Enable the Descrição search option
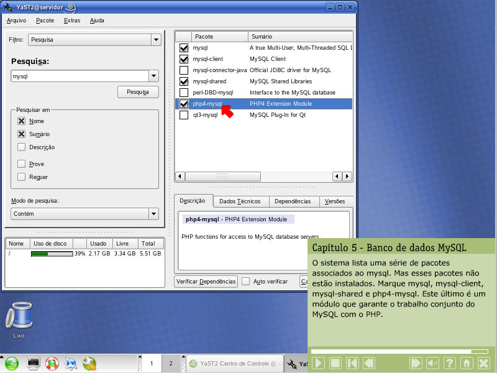Viewport: 497px width, 373px height. coord(22,147)
